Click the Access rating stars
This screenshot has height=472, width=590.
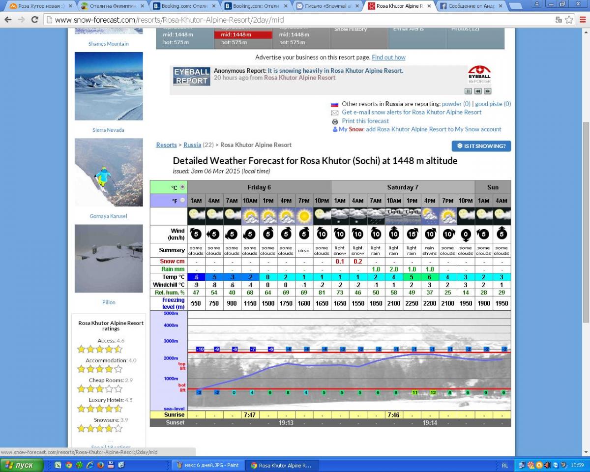(x=100, y=350)
